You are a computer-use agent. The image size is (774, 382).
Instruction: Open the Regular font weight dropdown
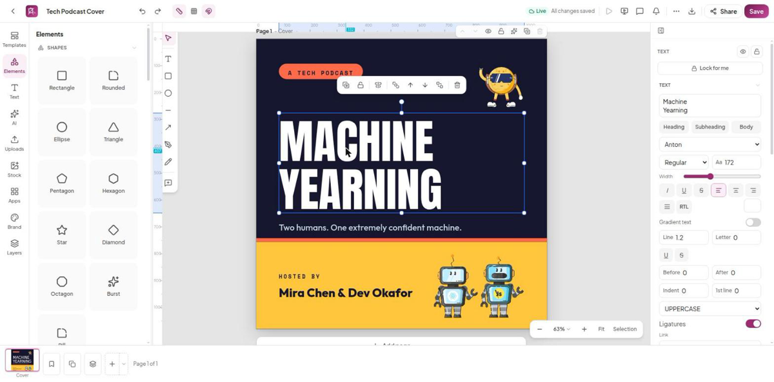point(684,162)
